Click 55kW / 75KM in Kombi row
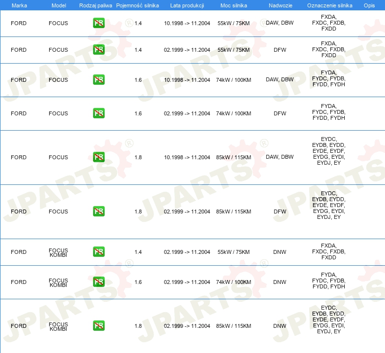The image size is (385, 353). [x=233, y=252]
